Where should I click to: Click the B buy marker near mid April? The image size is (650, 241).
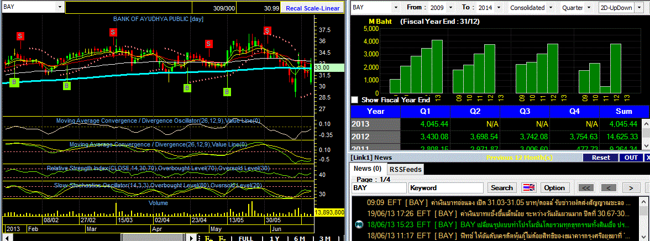click(187, 88)
